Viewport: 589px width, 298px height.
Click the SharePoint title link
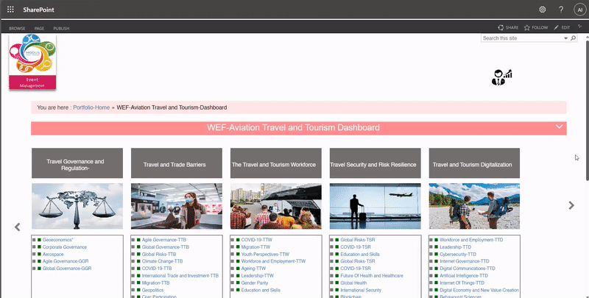tap(39, 10)
